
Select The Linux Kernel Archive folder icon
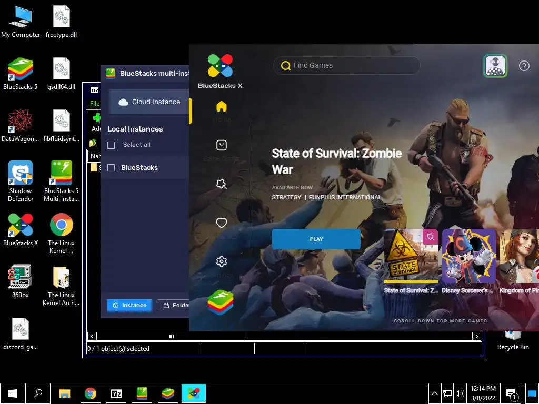[61, 286]
